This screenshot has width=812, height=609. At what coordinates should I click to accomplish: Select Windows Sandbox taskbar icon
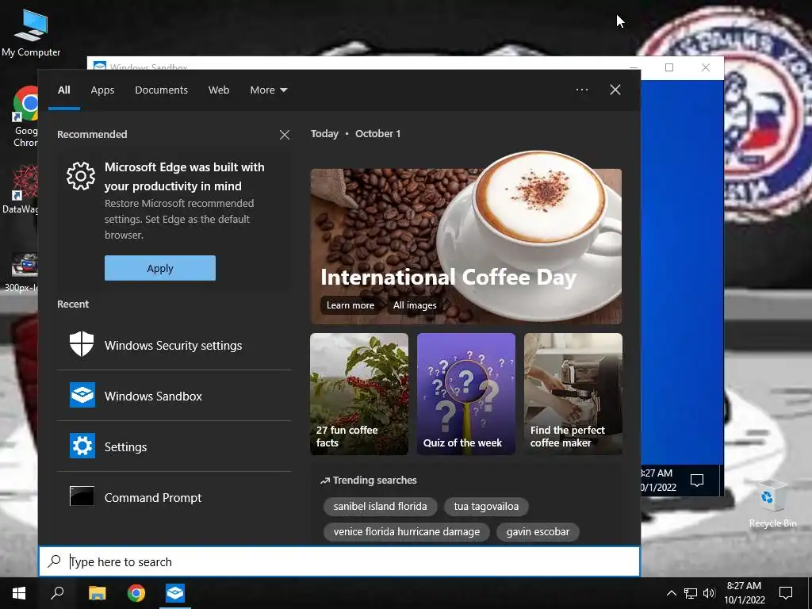(175, 593)
